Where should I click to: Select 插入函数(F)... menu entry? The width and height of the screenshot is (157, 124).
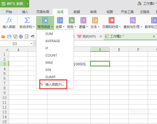pos(55,85)
